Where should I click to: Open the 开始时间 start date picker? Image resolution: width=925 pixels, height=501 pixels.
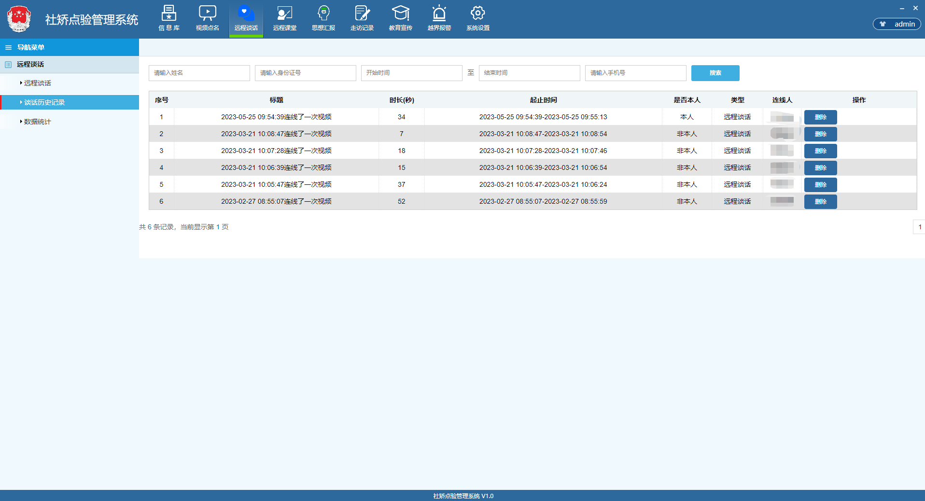411,73
